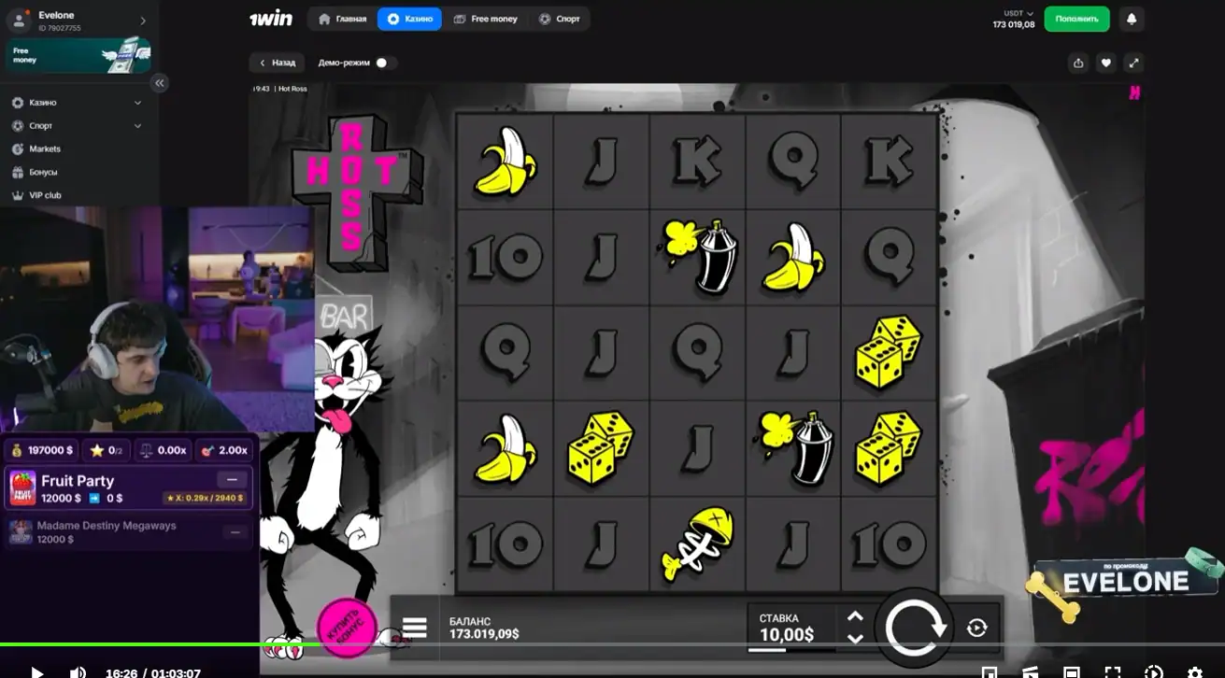The image size is (1225, 678).
Task: Go back with the Назад button
Action: [x=277, y=63]
